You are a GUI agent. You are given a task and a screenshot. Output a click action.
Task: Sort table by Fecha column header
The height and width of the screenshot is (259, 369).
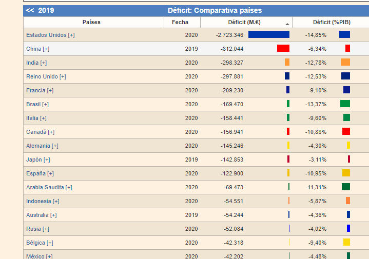180,23
